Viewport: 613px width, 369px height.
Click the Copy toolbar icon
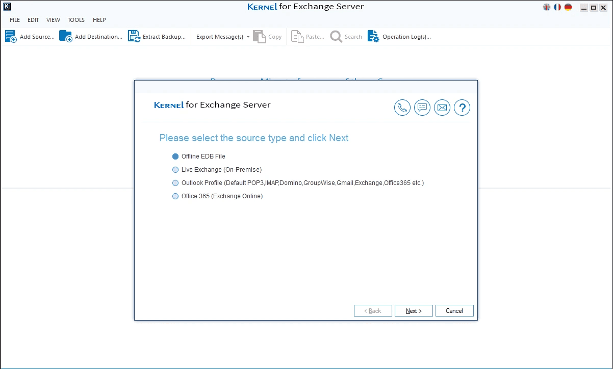260,37
